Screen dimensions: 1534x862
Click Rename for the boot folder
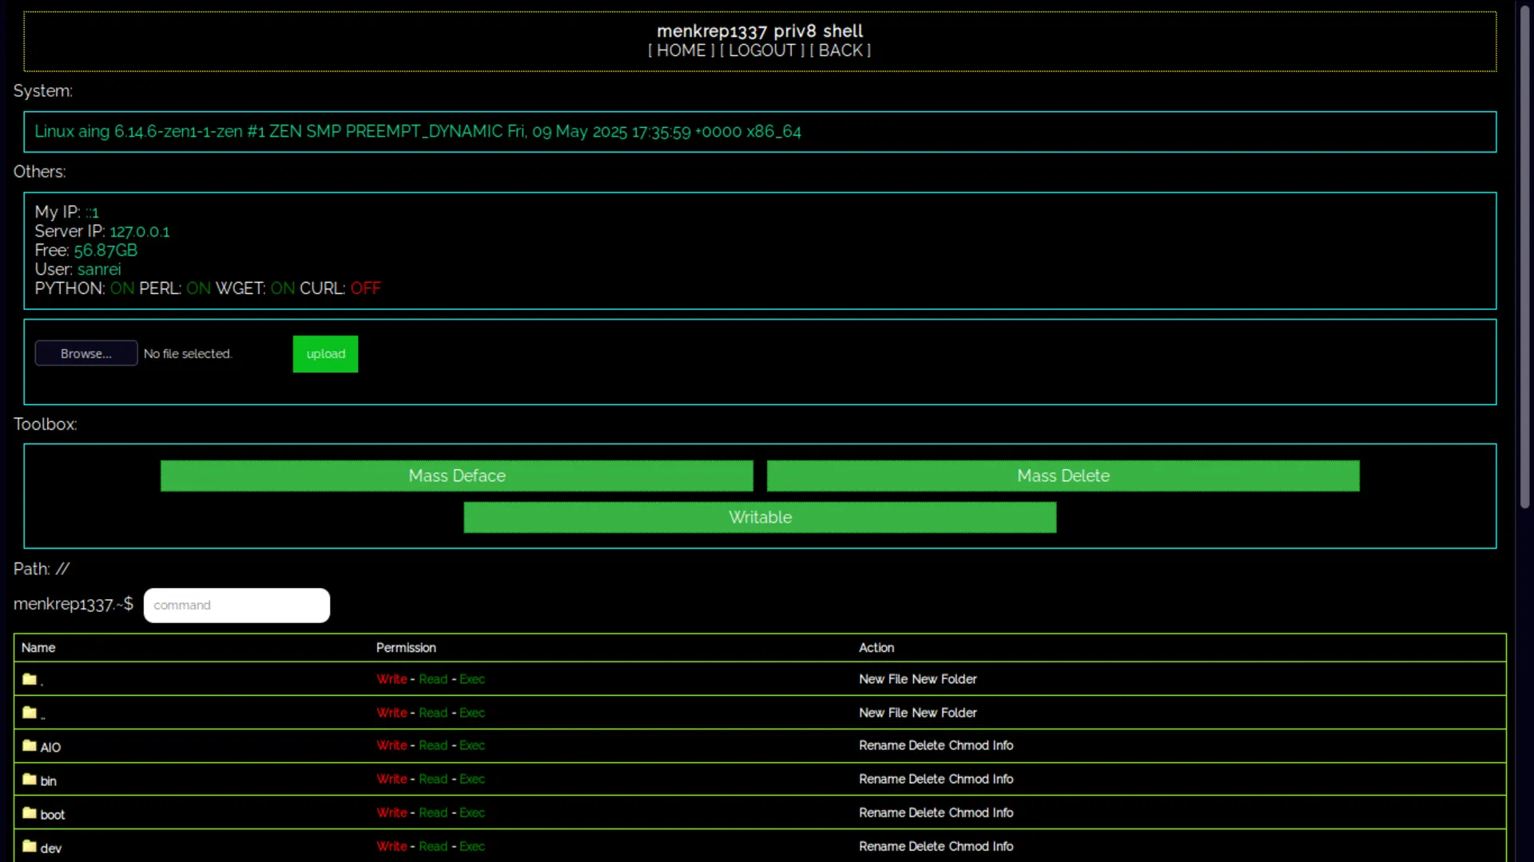point(882,812)
